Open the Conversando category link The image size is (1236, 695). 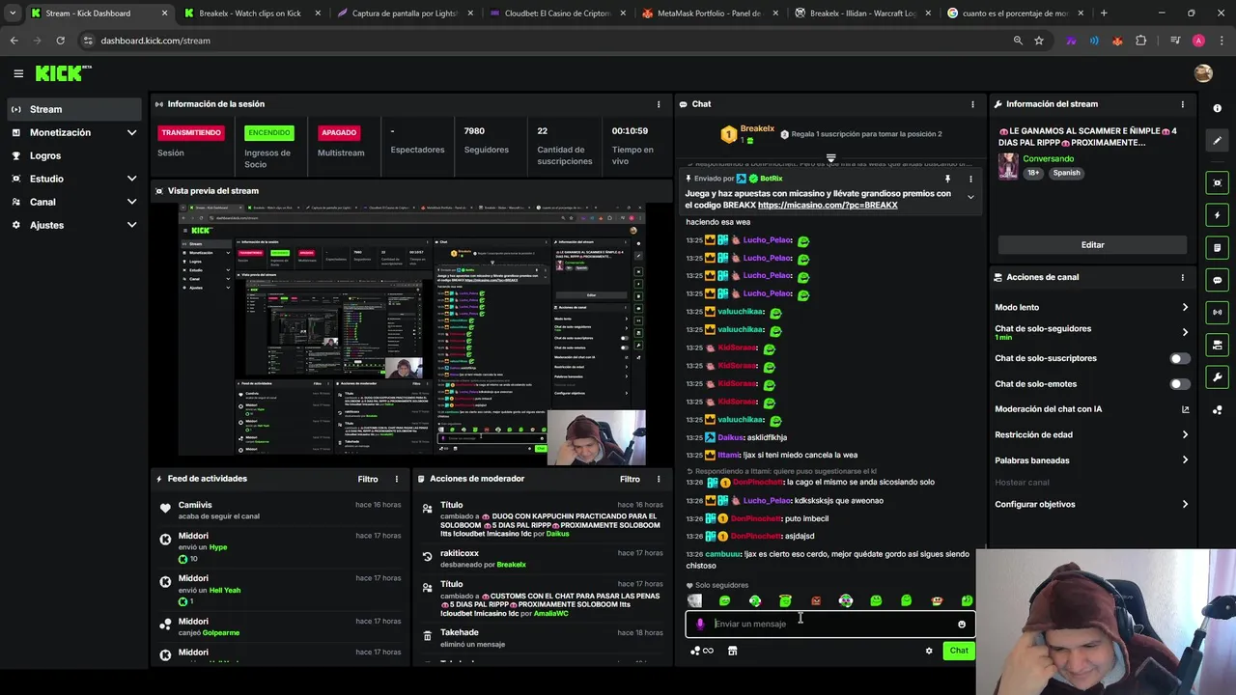pyautogui.click(x=1049, y=158)
